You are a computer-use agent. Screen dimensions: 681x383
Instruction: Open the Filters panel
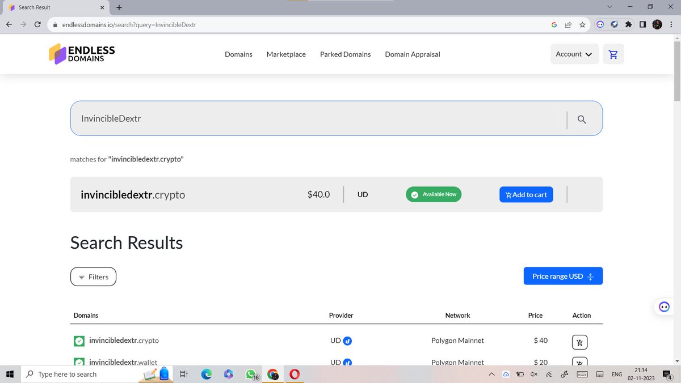(93, 276)
